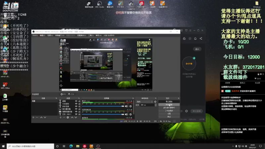This screenshot has width=265, height=149.
Task: Click the source properties gear button
Action: click(x=63, y=94)
